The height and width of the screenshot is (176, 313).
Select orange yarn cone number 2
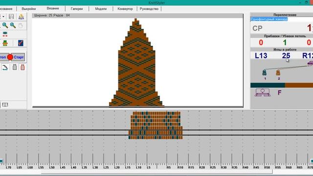point(278,73)
